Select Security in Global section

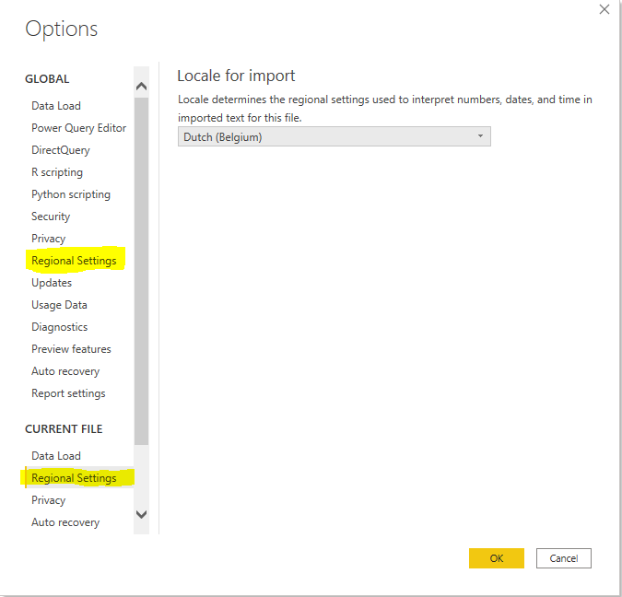point(51,217)
